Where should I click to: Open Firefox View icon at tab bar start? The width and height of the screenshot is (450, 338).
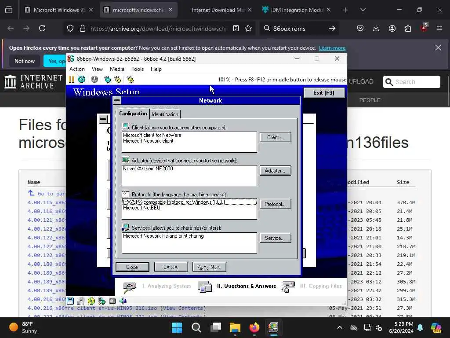pyautogui.click(x=9, y=10)
